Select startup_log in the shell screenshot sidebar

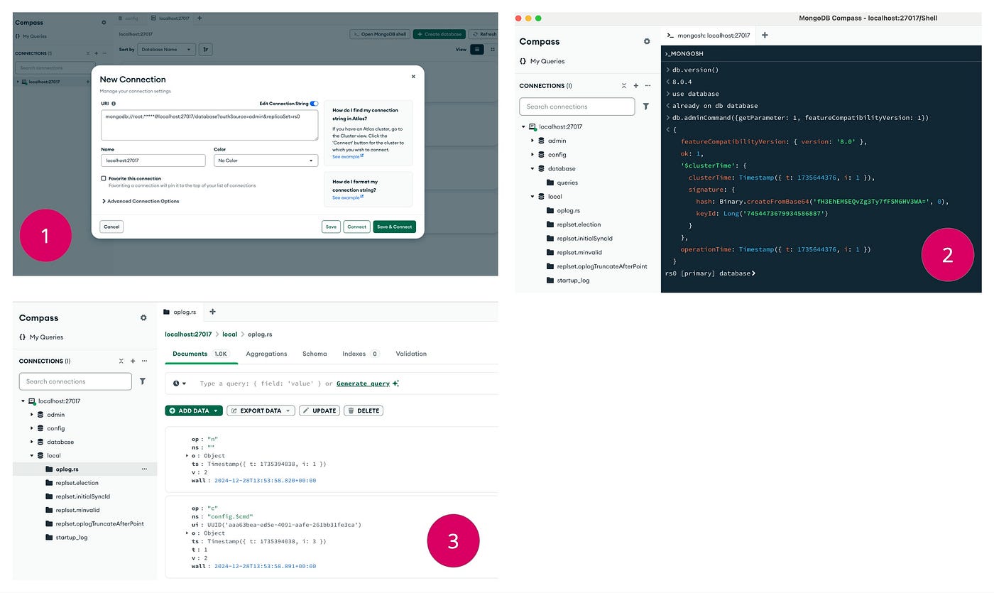click(x=573, y=280)
